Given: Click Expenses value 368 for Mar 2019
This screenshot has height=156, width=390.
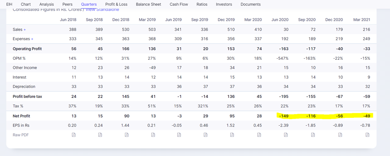Looking at the screenshot, I should [152, 39].
